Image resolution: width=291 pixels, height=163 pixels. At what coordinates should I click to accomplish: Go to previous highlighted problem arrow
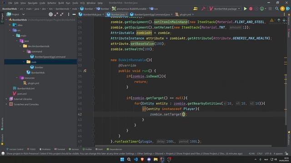click(279, 20)
